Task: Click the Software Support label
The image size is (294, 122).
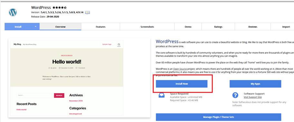Action: click(254, 94)
